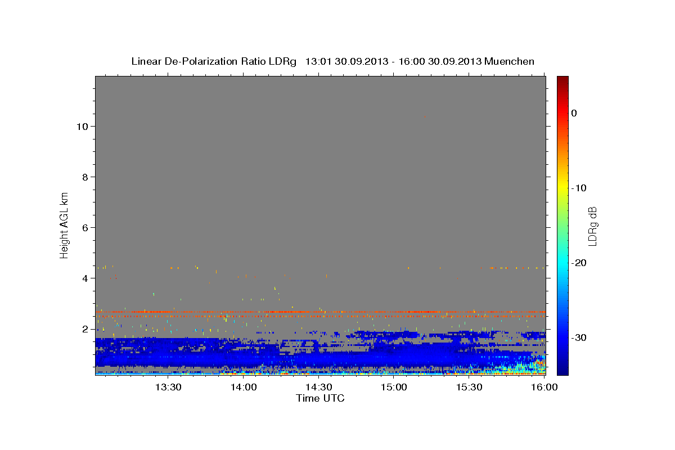Click the green region of the colorbar
The width and height of the screenshot is (675, 450).
point(562,225)
